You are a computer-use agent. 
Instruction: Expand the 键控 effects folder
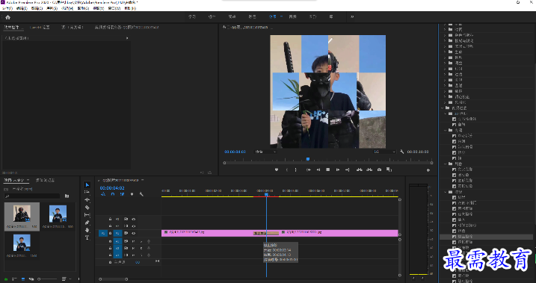(x=446, y=91)
